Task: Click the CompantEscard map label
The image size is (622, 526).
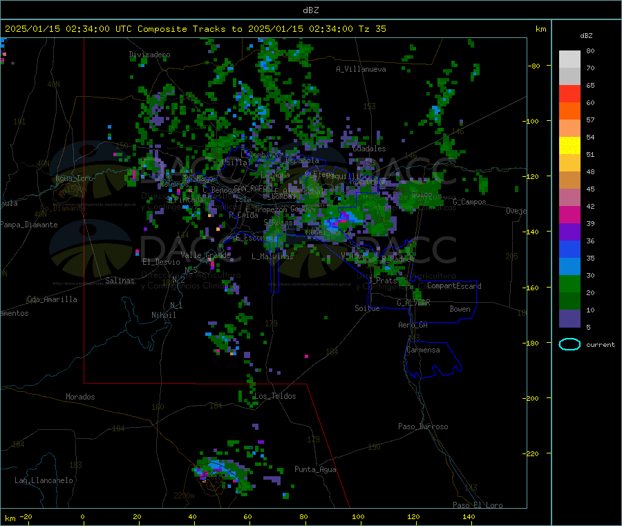Action: pyautogui.click(x=454, y=286)
